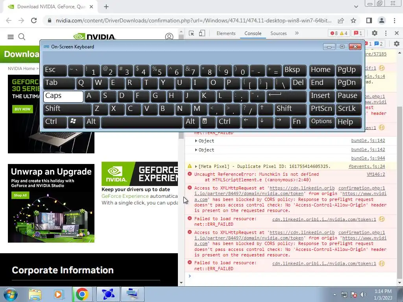Screen dimensions: 403x302
Task: Close the DevTools panel
Action: coord(397,33)
